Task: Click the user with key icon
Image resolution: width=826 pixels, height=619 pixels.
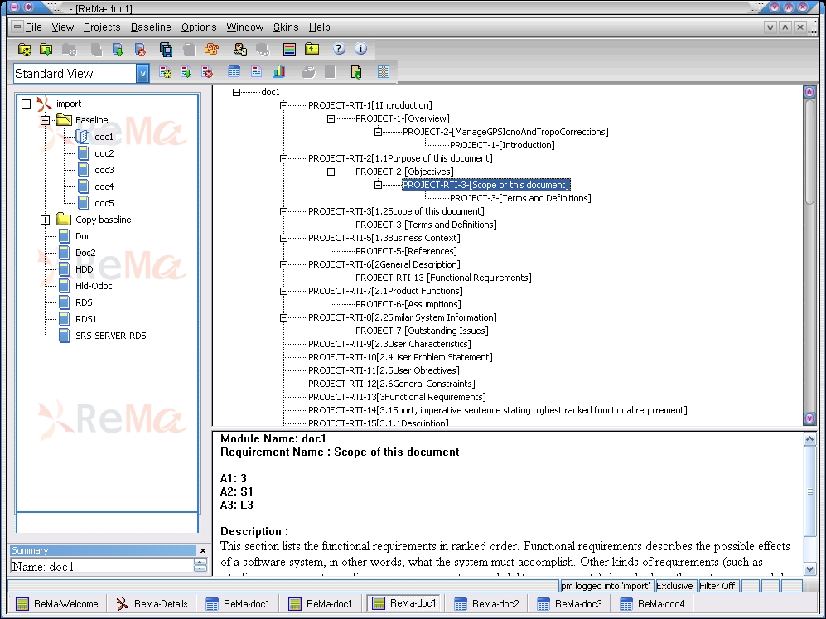Action: (x=240, y=50)
